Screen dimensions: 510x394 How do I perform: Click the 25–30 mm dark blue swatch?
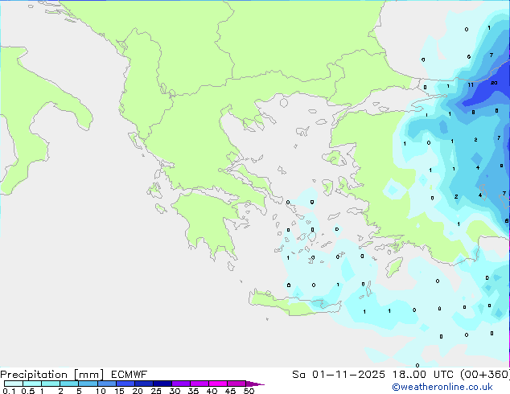[x=162, y=384]
